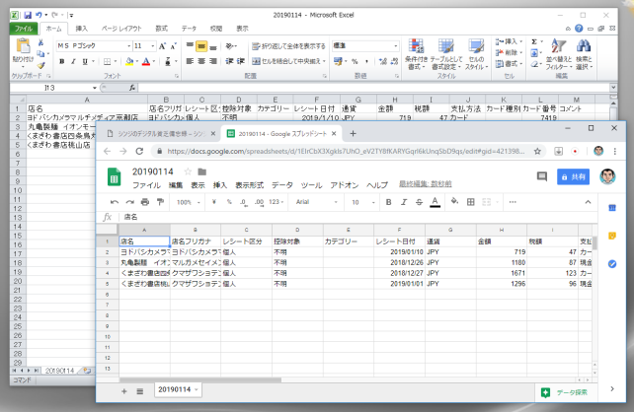Toggle Sheets italic button

(x=404, y=202)
